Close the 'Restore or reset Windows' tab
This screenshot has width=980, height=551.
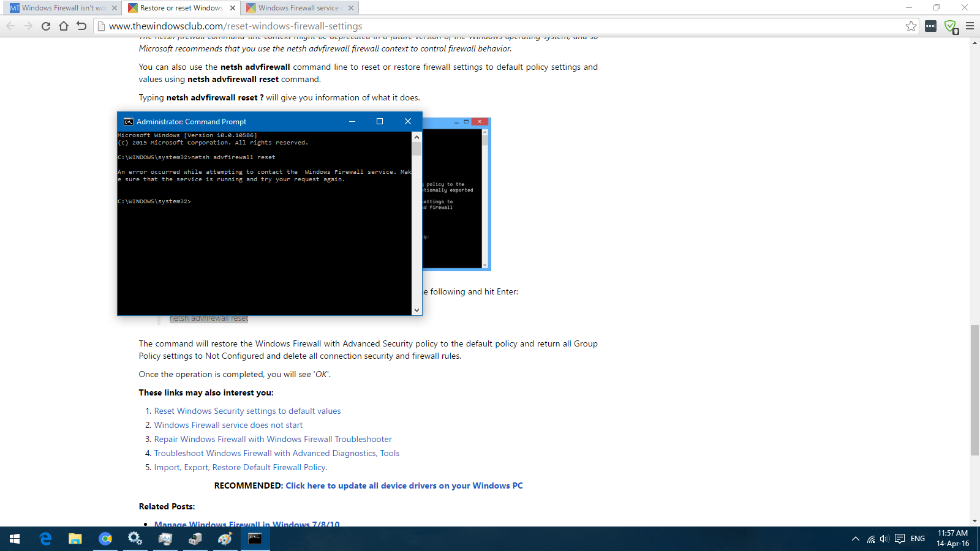point(233,8)
